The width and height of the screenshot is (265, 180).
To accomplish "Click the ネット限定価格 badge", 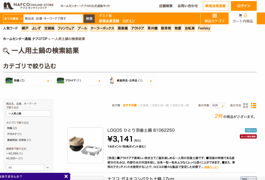I will (248, 136).
